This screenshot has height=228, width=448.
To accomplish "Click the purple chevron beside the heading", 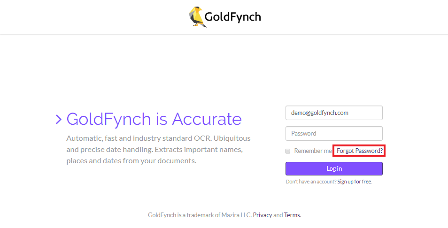I will tap(59, 119).
